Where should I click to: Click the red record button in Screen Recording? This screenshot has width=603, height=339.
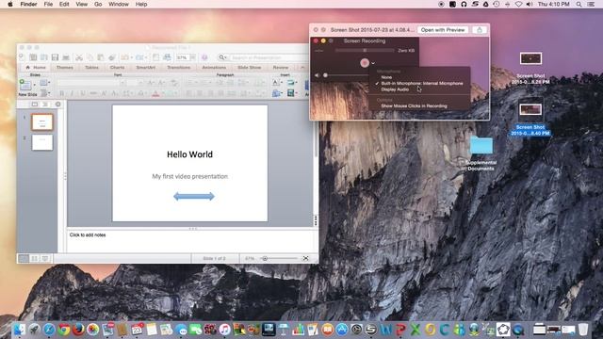[365, 63]
